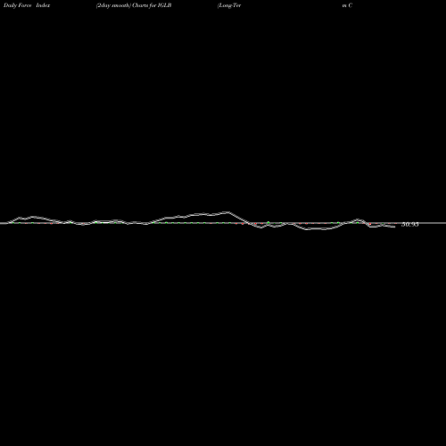Click the peak of the force index line
Viewport: 446px width, 446px height.
click(x=227, y=212)
